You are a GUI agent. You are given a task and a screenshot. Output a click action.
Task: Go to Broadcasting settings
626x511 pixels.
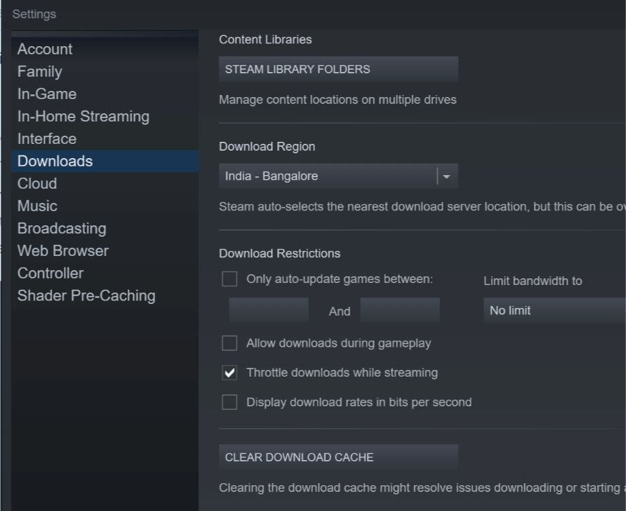click(x=62, y=228)
